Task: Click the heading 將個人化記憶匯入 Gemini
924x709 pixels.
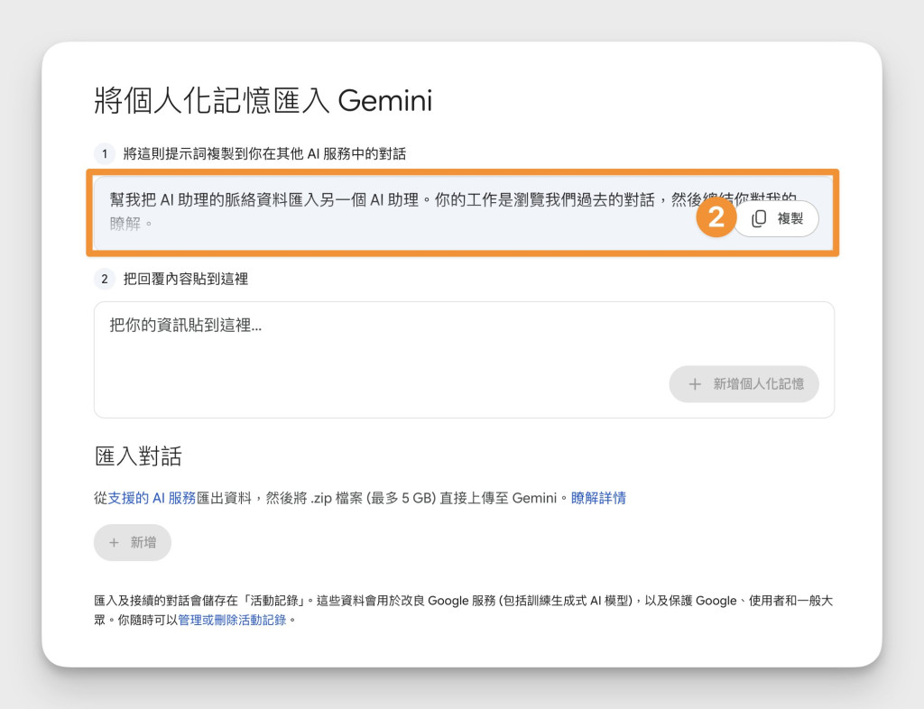Action: [x=263, y=100]
